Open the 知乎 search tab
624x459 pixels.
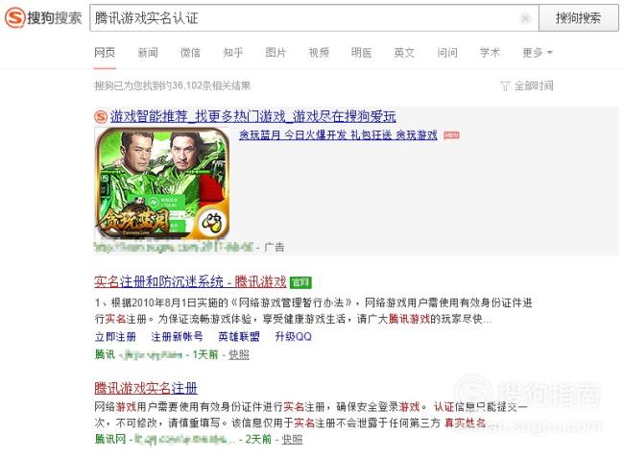click(233, 53)
